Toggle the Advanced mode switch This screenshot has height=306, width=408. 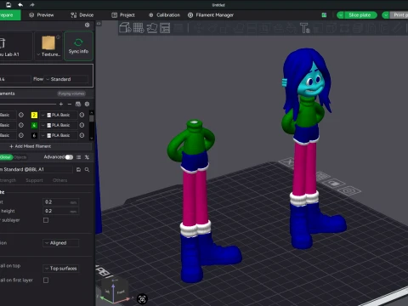pos(69,157)
